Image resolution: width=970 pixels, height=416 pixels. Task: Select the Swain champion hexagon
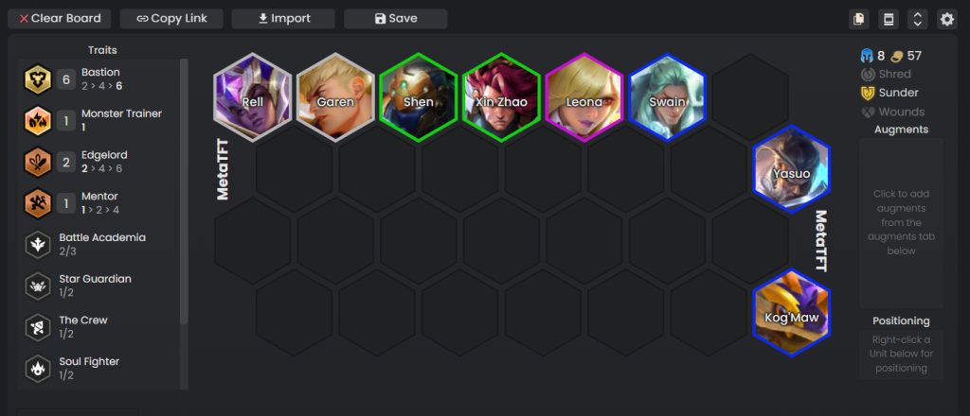(667, 97)
